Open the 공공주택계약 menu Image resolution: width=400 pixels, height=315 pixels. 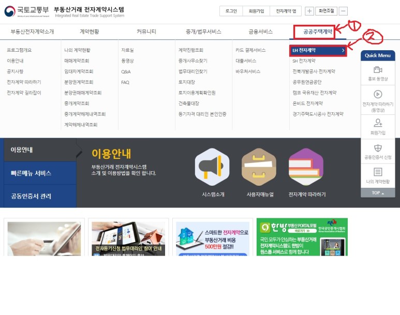click(318, 32)
